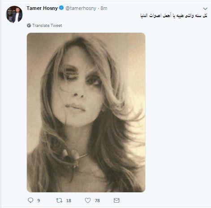
Task: Open the reply speech bubble icon
Action: pos(30,200)
